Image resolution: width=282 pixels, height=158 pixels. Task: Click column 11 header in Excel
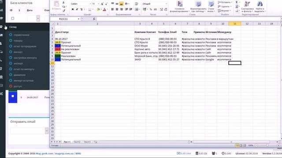pyautogui.click(x=235, y=24)
